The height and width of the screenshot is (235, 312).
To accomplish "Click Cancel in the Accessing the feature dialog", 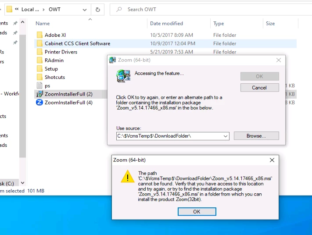I will [259, 88].
